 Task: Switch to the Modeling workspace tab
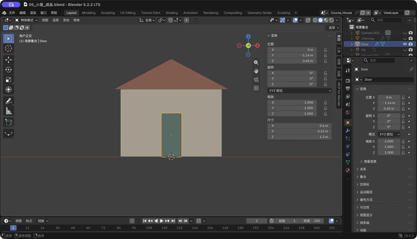click(89, 13)
